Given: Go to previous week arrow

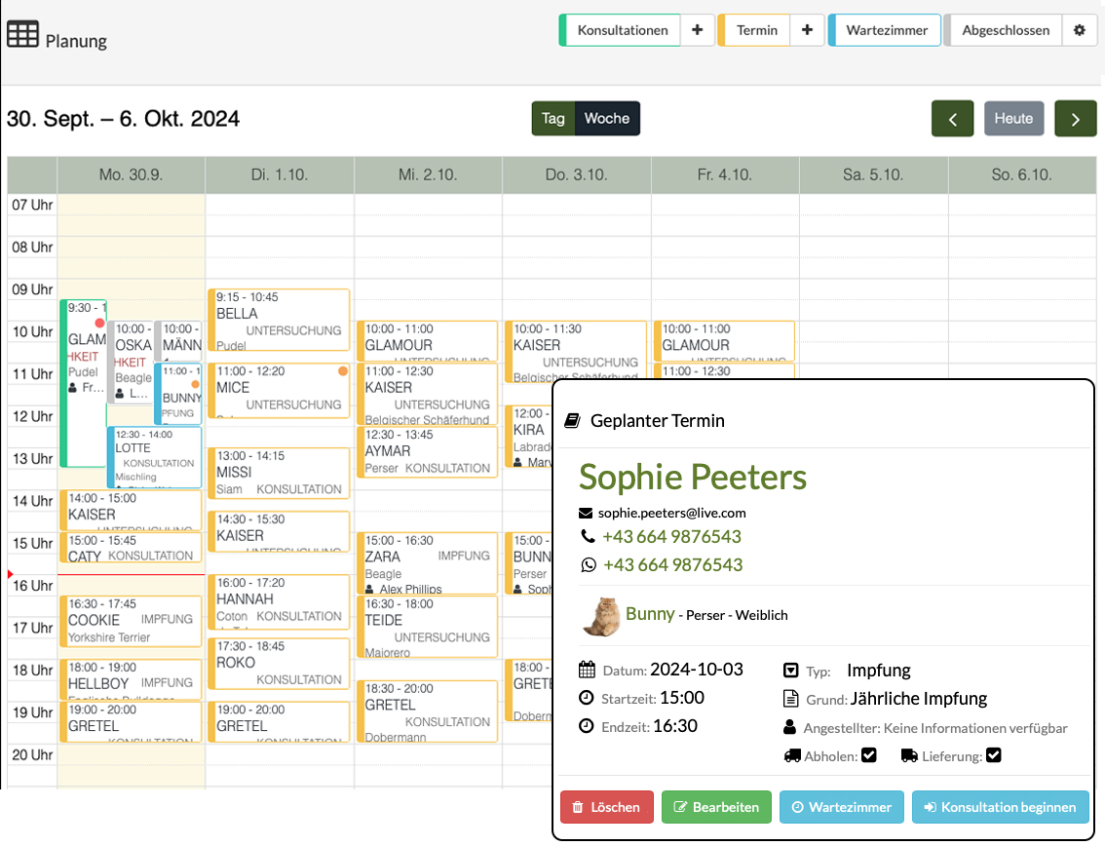Looking at the screenshot, I should (x=952, y=119).
